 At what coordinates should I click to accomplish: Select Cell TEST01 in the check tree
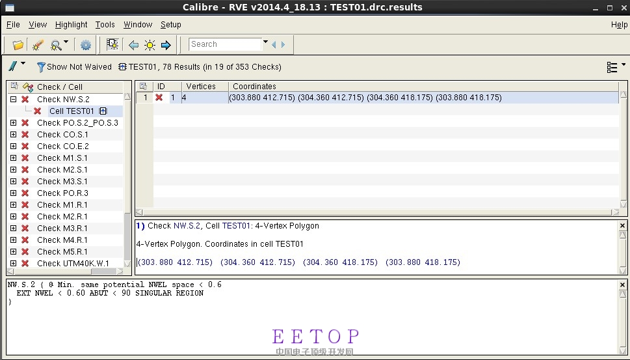coord(72,111)
